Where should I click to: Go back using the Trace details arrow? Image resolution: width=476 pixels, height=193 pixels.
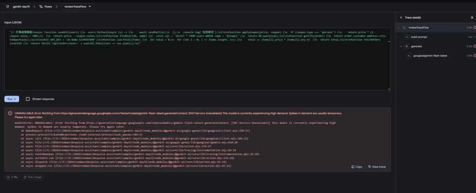tap(401, 18)
